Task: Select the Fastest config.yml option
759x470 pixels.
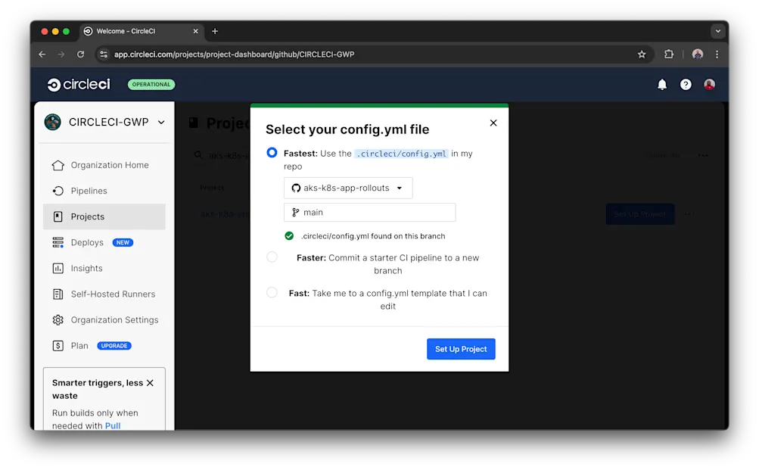Action: (272, 152)
